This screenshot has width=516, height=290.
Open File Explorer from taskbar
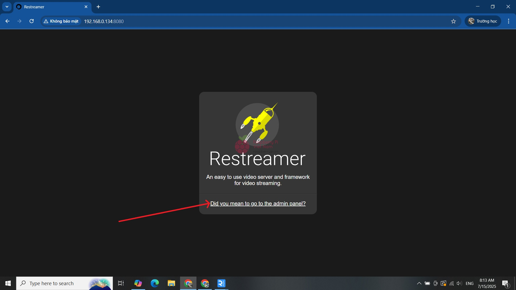pos(171,283)
